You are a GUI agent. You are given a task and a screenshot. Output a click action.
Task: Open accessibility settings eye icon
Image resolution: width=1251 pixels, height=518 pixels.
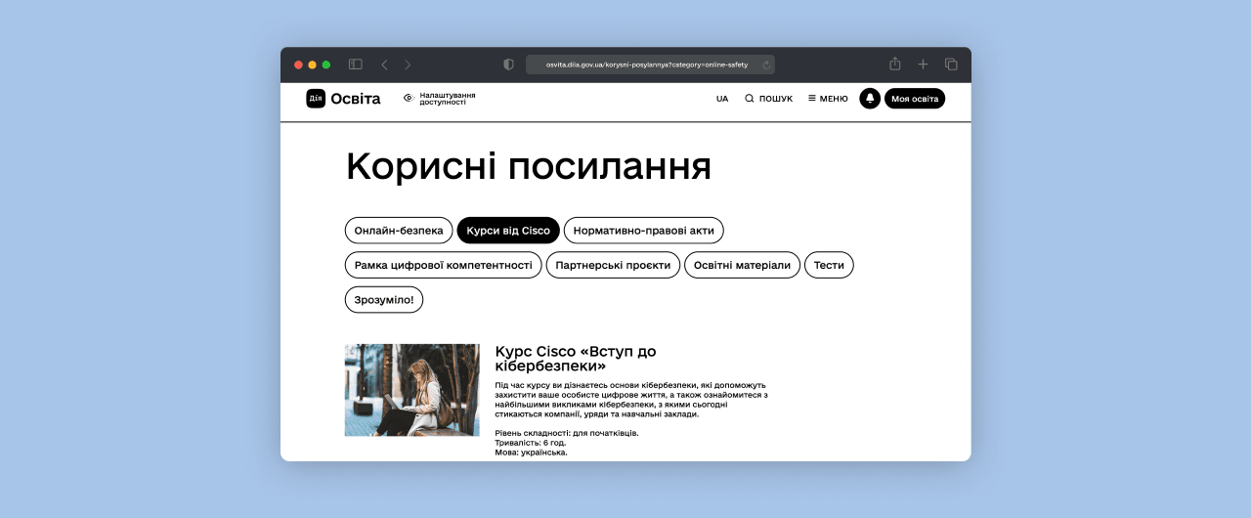point(409,98)
